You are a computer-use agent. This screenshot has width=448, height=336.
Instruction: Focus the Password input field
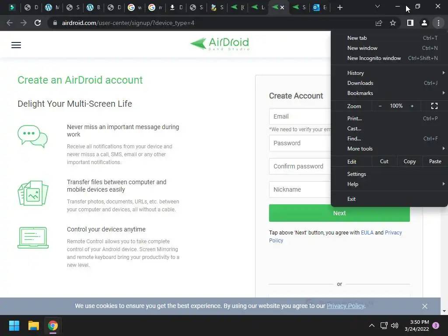click(300, 143)
